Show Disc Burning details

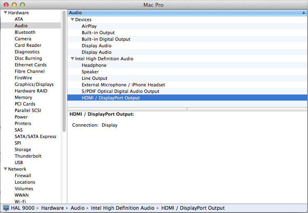28,58
